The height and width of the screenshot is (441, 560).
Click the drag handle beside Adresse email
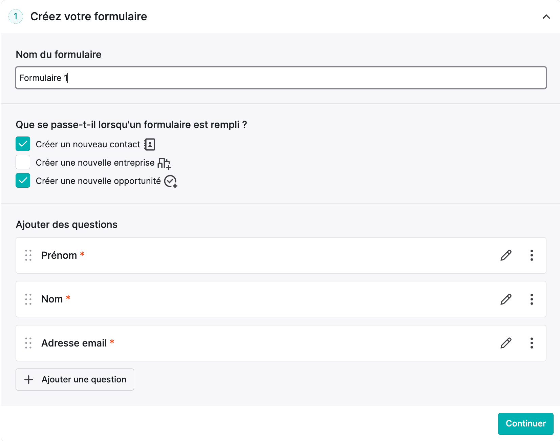(x=28, y=343)
